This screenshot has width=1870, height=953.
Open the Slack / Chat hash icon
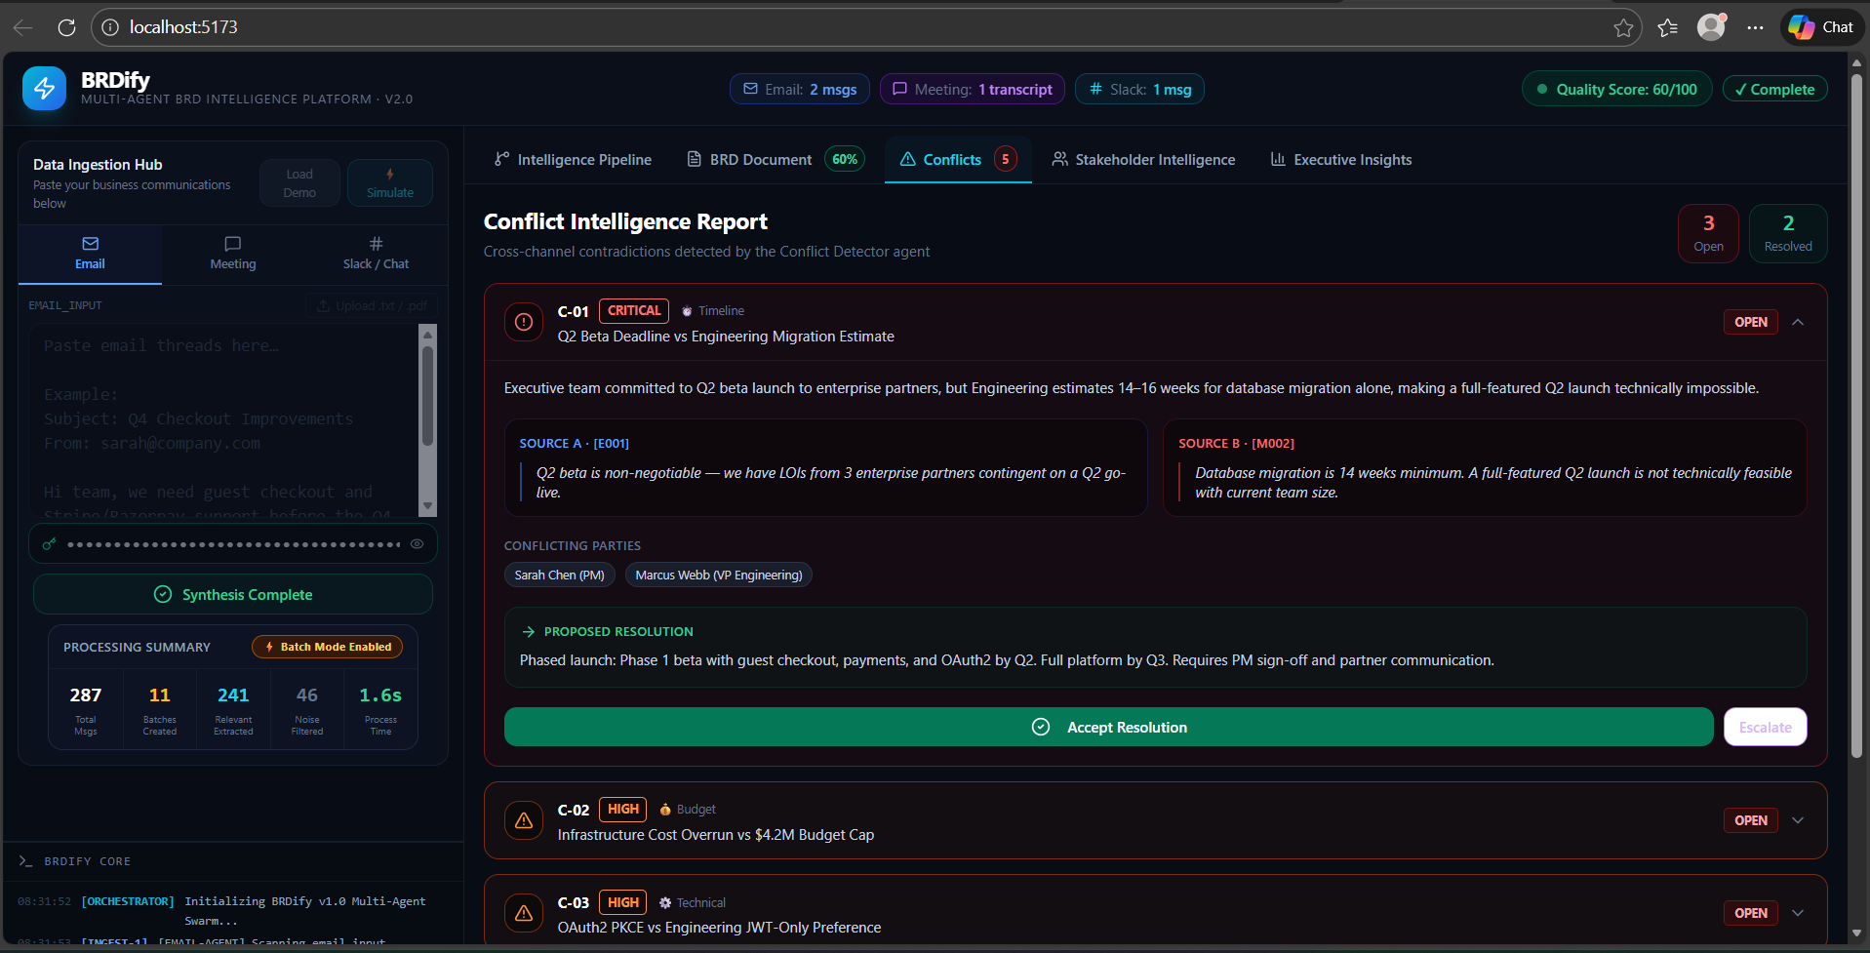tap(376, 243)
